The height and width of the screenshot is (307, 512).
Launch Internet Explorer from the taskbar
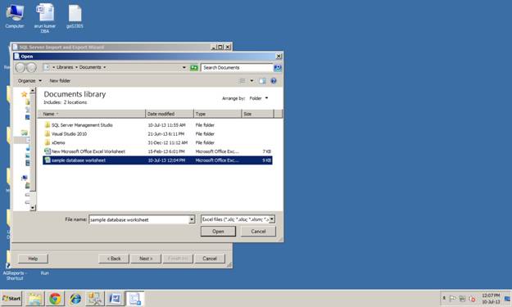point(75,299)
